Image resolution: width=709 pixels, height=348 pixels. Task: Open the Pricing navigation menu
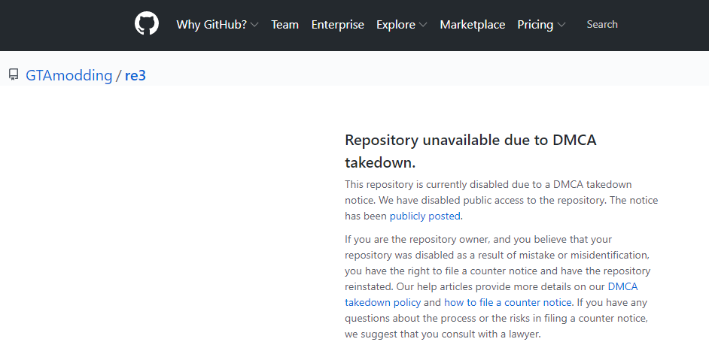[x=535, y=24]
